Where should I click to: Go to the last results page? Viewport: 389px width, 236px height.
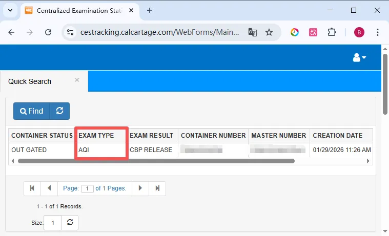click(157, 188)
